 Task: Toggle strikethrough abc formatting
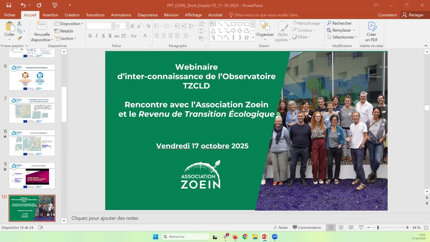[x=117, y=36]
